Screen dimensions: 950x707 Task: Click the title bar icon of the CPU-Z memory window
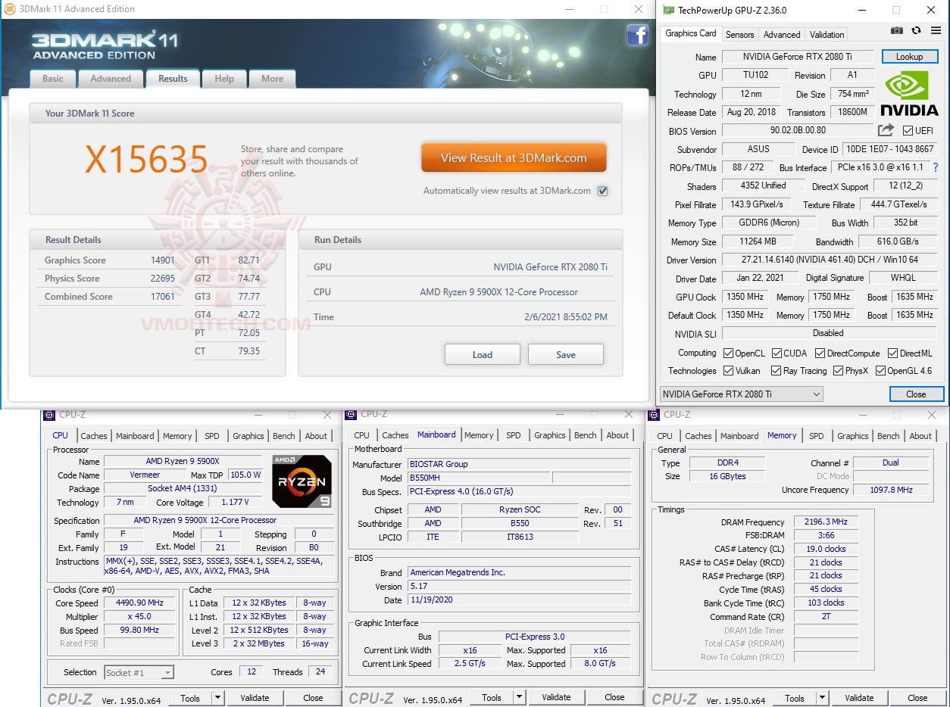click(x=654, y=415)
